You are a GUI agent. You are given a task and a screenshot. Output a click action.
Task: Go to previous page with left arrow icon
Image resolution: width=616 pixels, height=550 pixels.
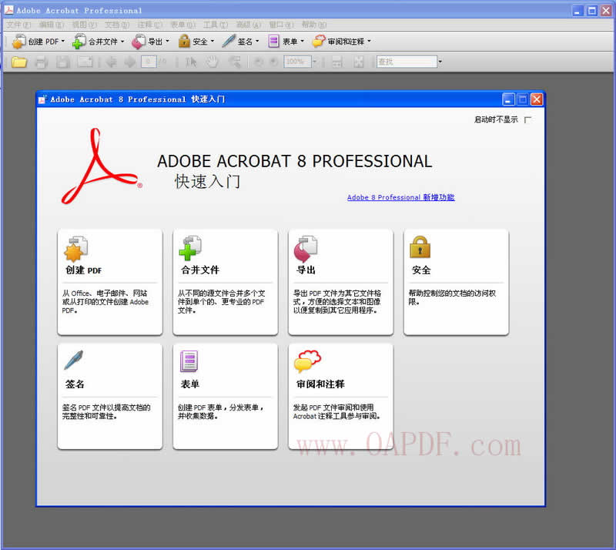click(x=111, y=62)
